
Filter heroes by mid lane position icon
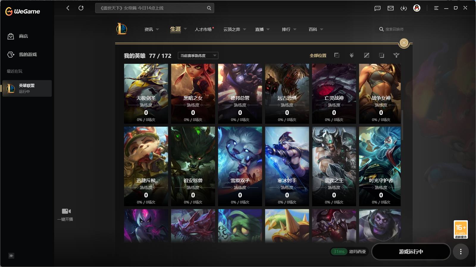367,55
